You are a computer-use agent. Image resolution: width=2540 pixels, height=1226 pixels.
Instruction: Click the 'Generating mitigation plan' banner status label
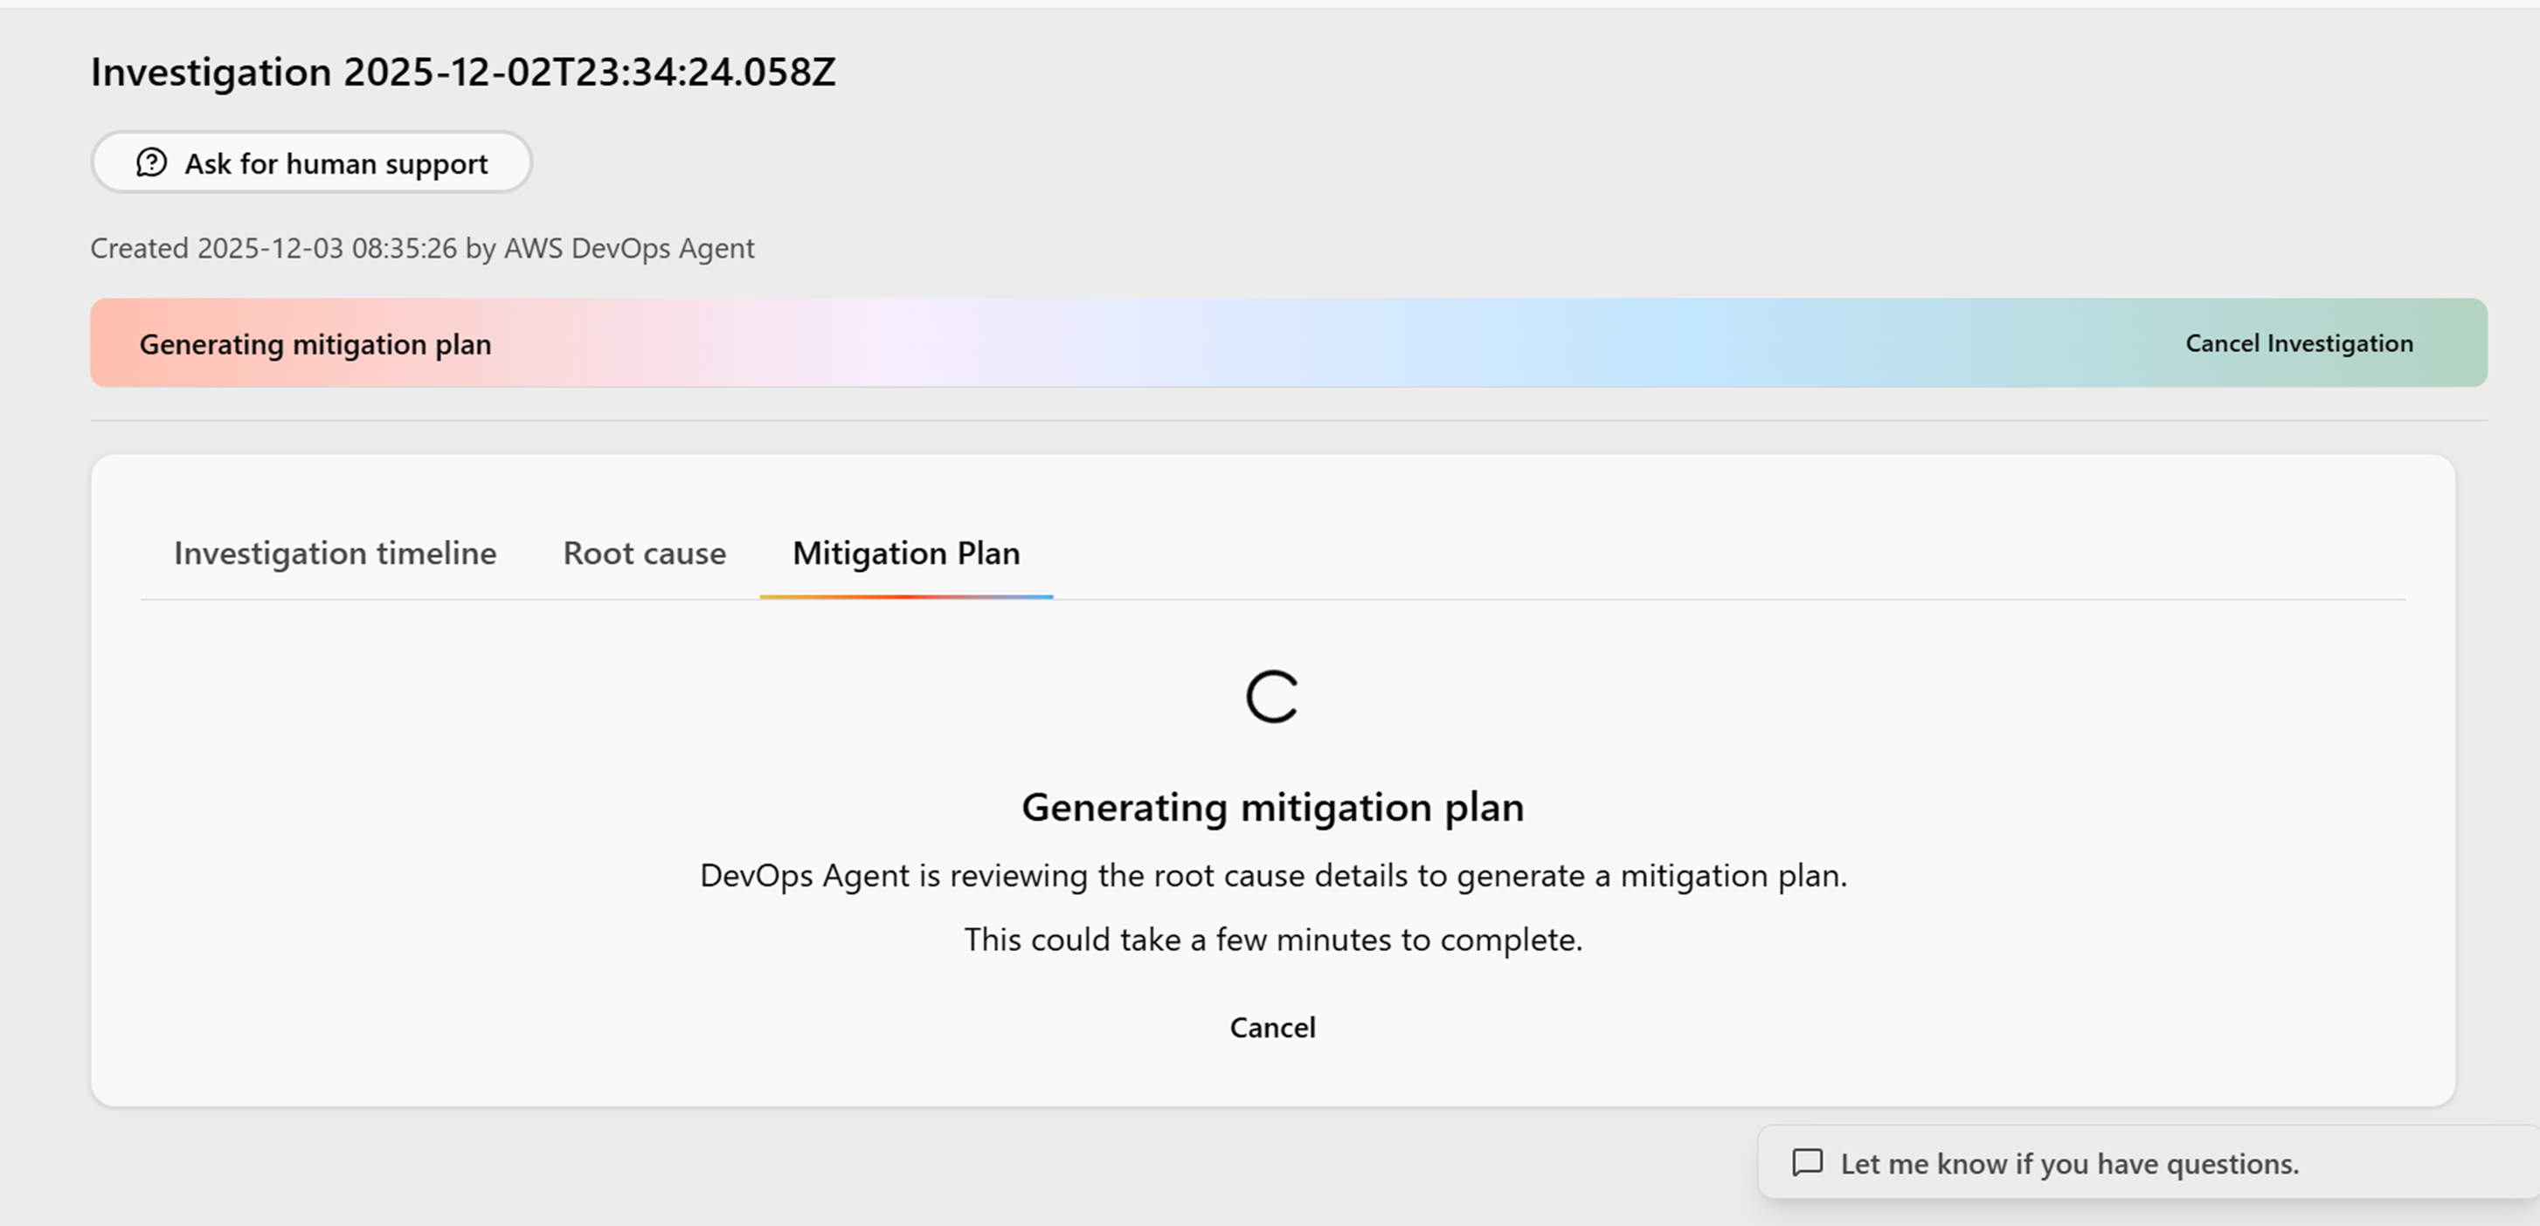(x=315, y=344)
